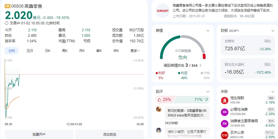Open the 恒生指数 red logo icon
Viewport: 278px width, 139px height.
pyautogui.click(x=224, y=101)
